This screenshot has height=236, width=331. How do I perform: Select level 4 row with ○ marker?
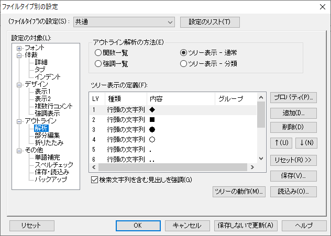173,140
